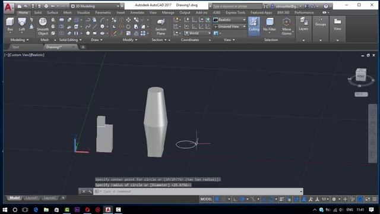This screenshot has width=380, height=214.
Task: Open the Layers panel button
Action: [x=303, y=29]
